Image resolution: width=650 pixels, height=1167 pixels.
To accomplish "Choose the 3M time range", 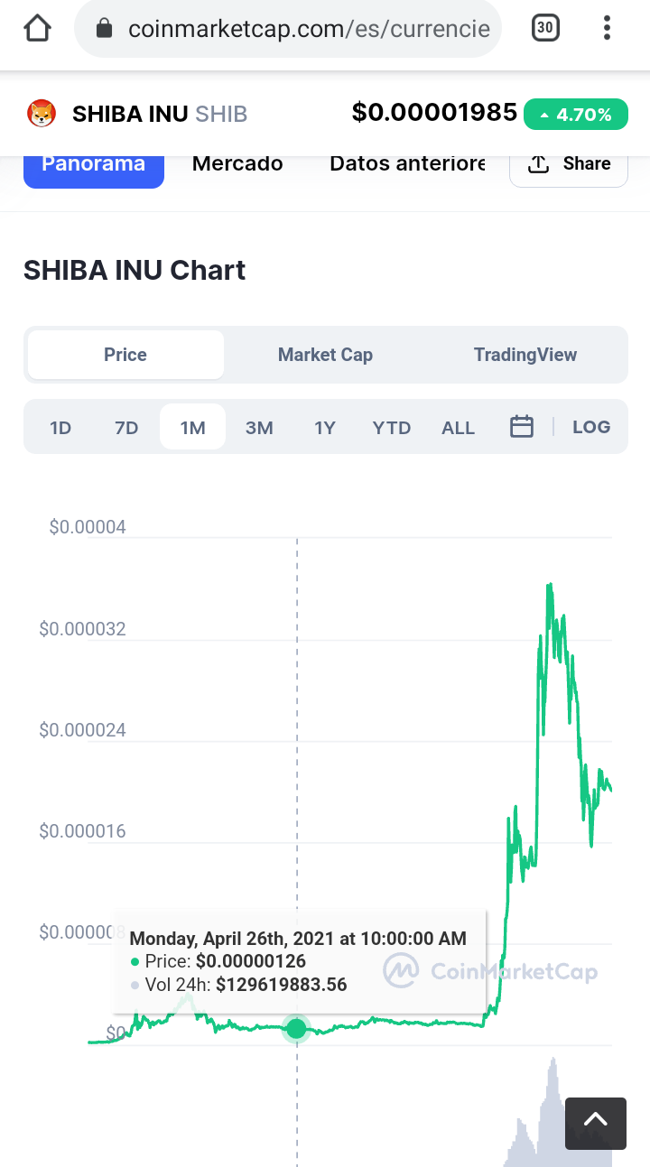I will pos(259,428).
